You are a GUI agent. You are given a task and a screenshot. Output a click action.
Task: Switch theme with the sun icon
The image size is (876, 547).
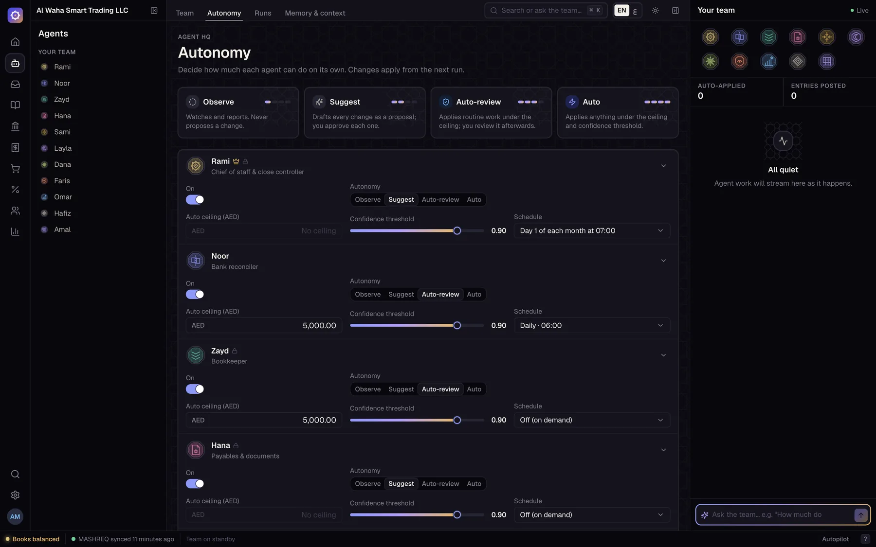(x=655, y=10)
